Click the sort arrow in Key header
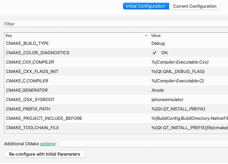The height and width of the screenshot is (164, 228). tap(146, 35)
